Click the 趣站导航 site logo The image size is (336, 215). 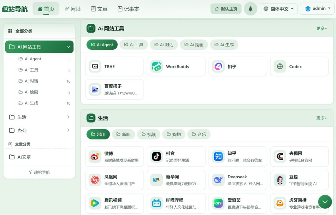pos(15,9)
